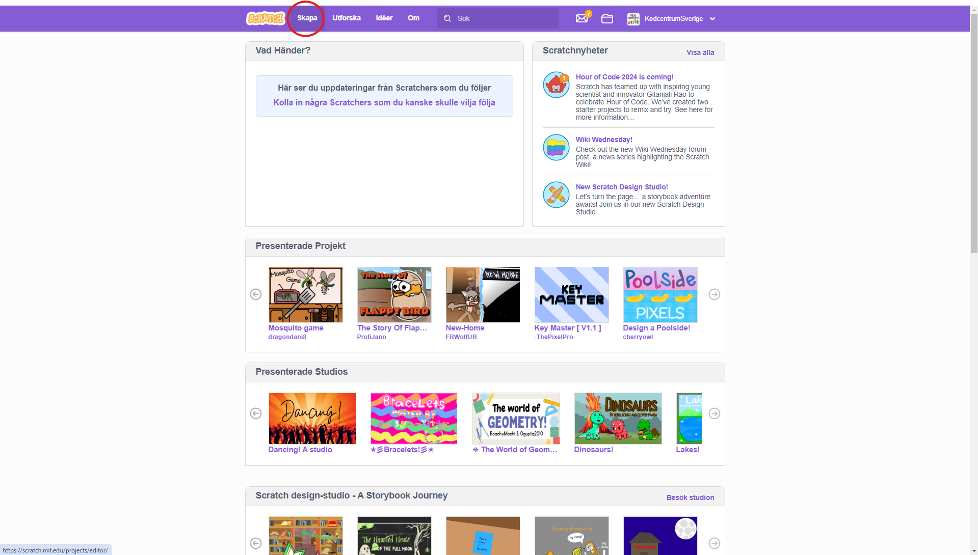Open -ThePixelPro- author profile
Viewport: 978px width, 555px height.
[x=554, y=337]
